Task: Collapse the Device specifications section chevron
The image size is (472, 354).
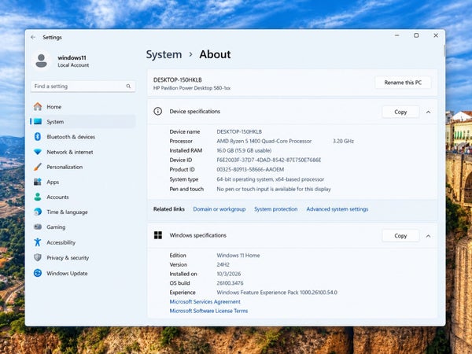Action: [428, 112]
